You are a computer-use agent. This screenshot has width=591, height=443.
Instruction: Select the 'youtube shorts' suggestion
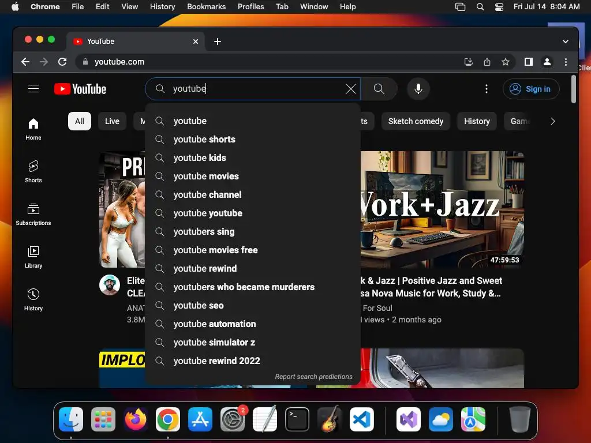pyautogui.click(x=253, y=140)
